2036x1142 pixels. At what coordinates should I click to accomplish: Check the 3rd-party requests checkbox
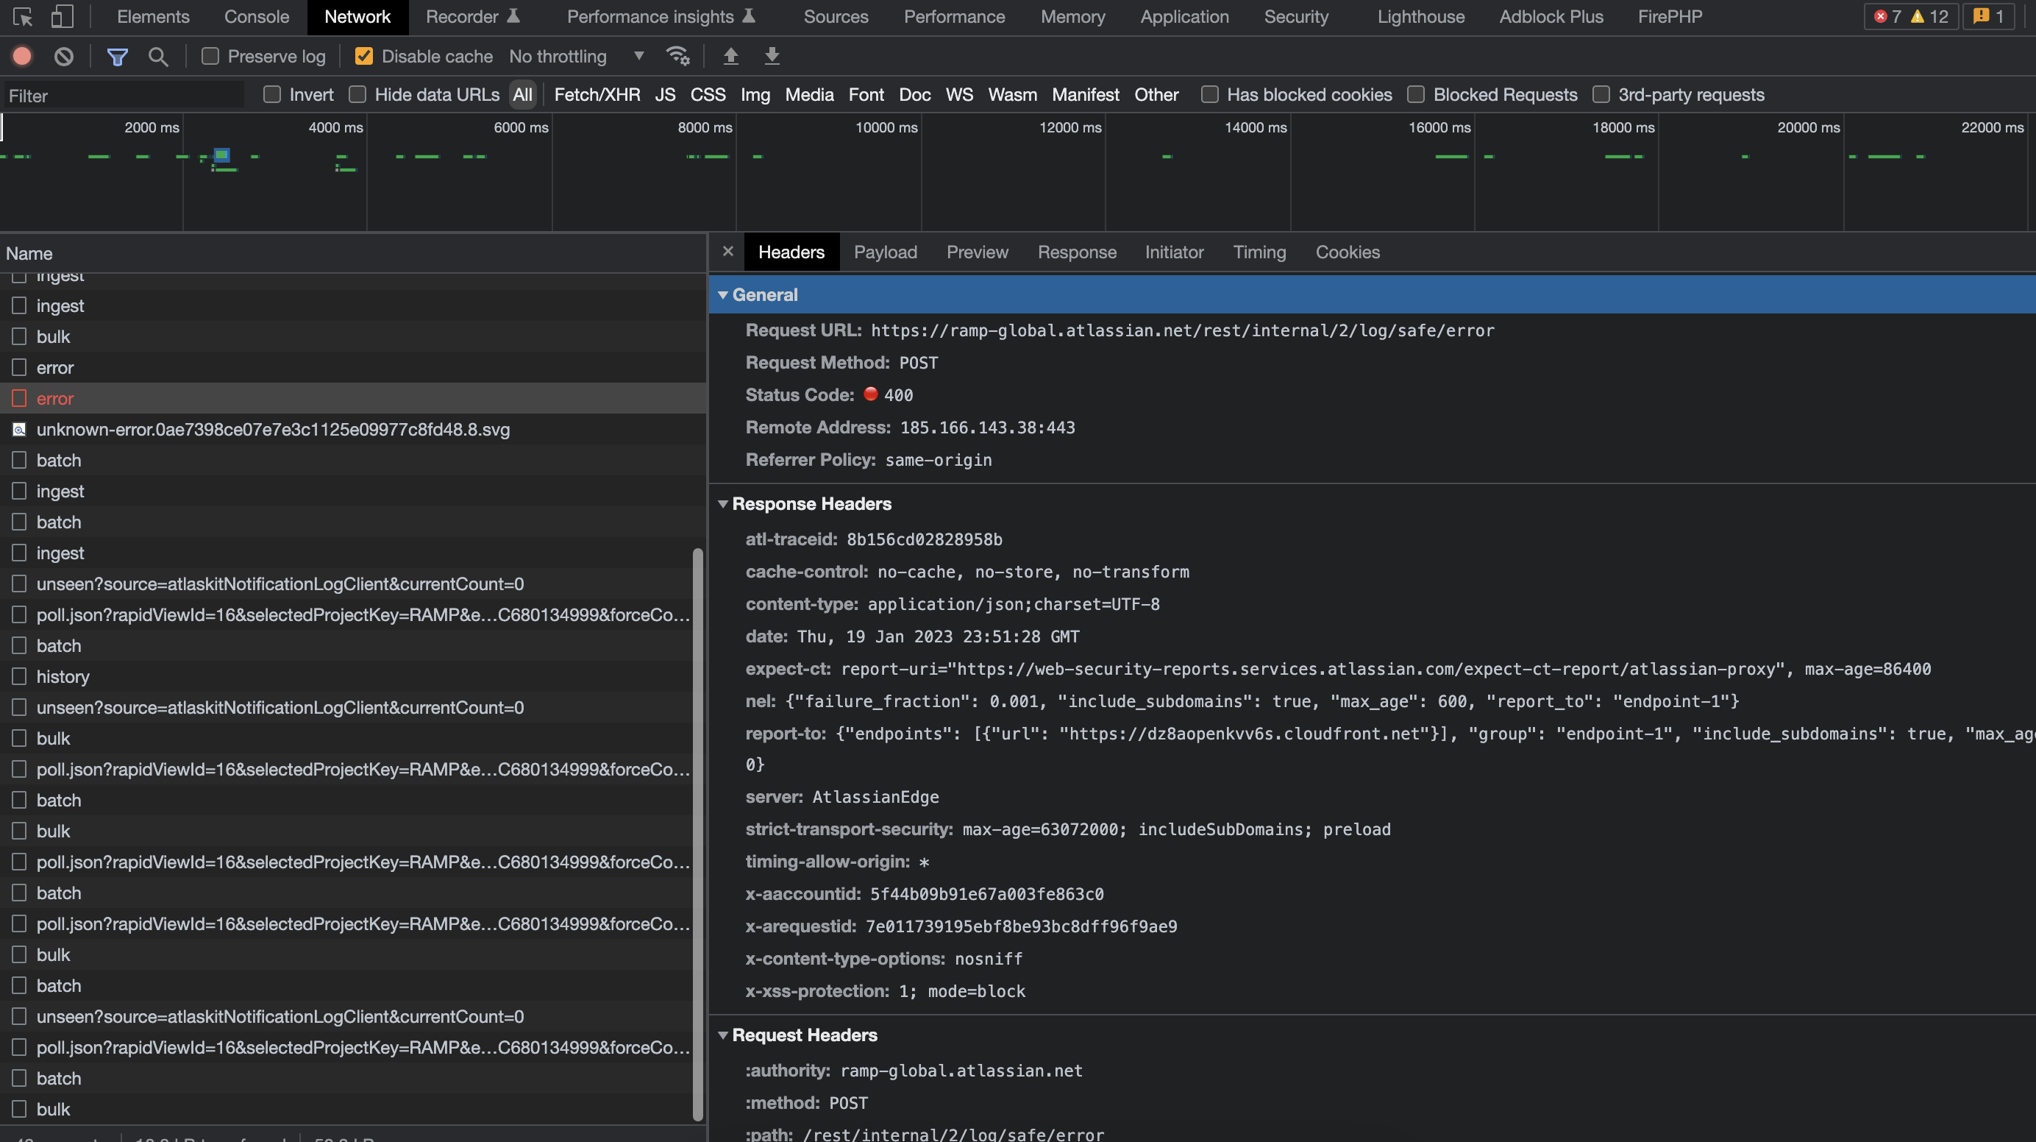pos(1601,95)
